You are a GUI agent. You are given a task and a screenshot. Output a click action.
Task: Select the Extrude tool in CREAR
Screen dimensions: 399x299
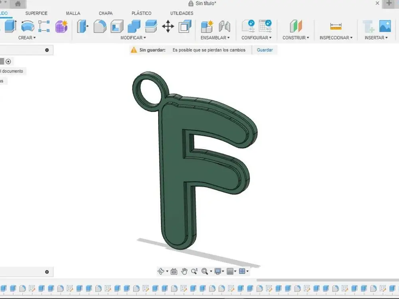(10, 26)
